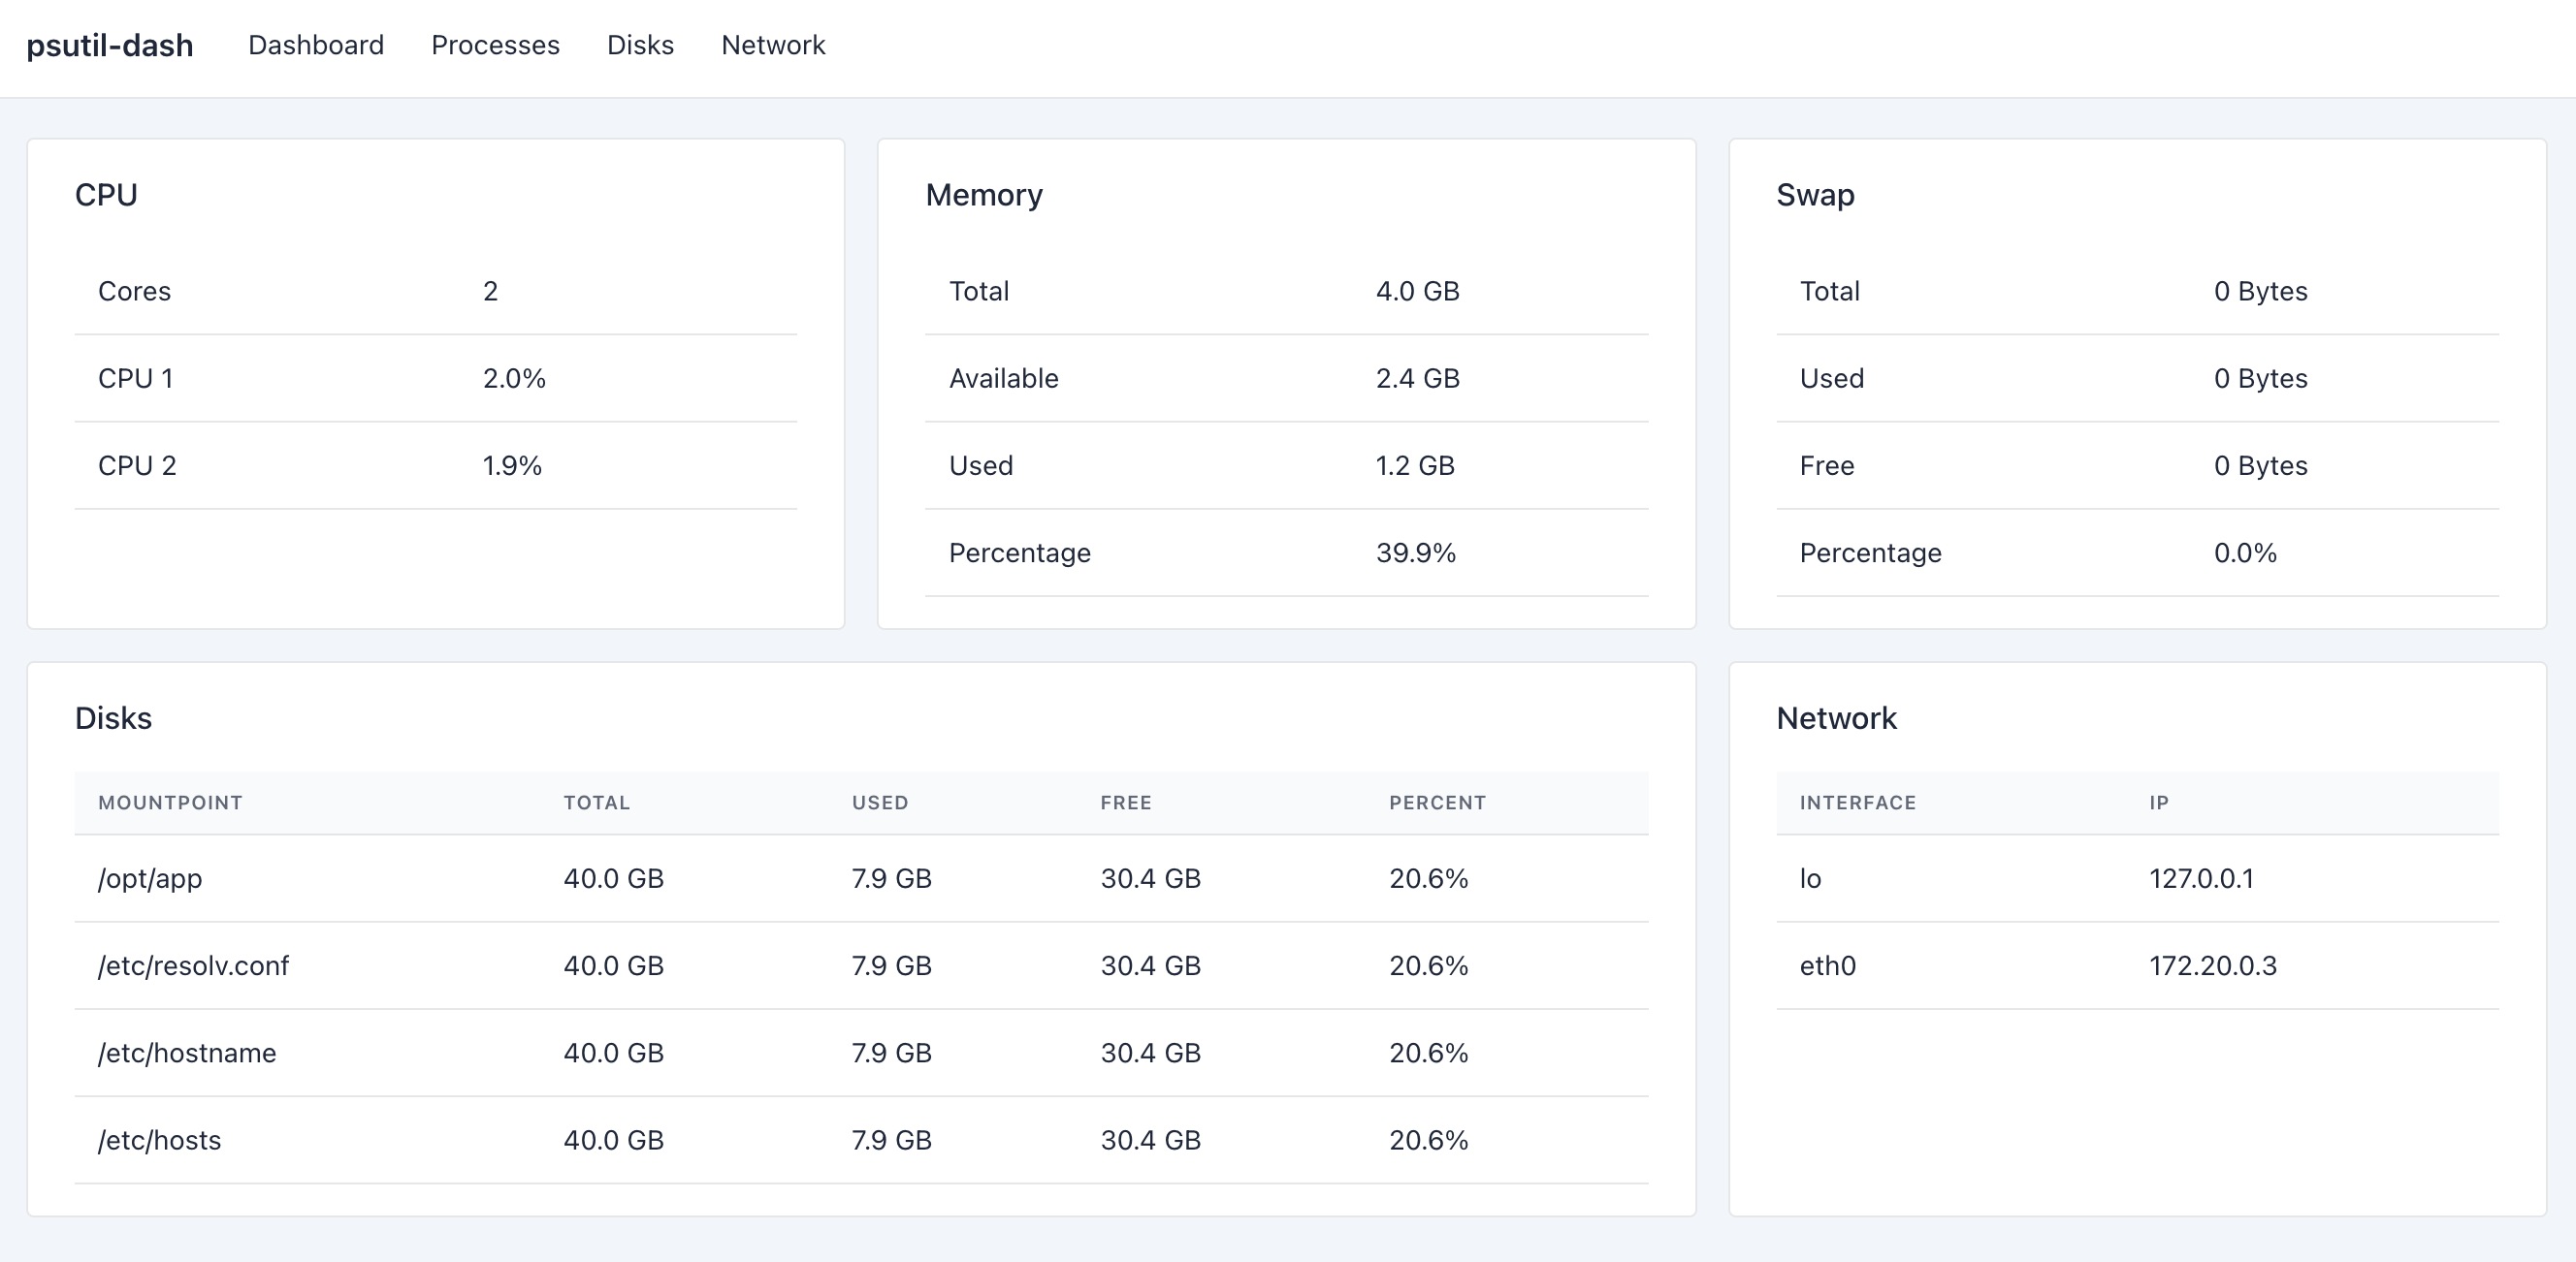
Task: Click the MOUNTPOINT column header
Action: pos(170,803)
